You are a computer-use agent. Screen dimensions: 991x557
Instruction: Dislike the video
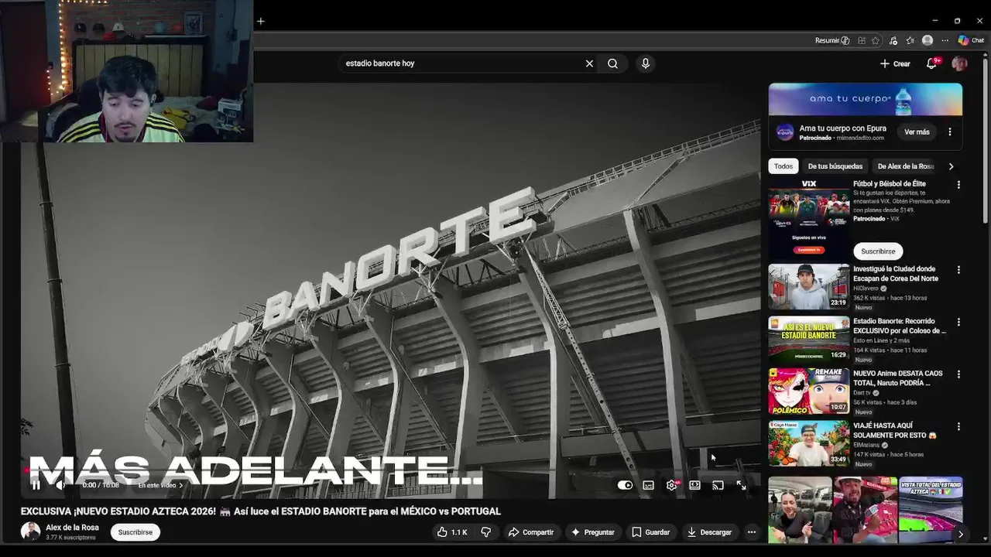click(x=486, y=532)
